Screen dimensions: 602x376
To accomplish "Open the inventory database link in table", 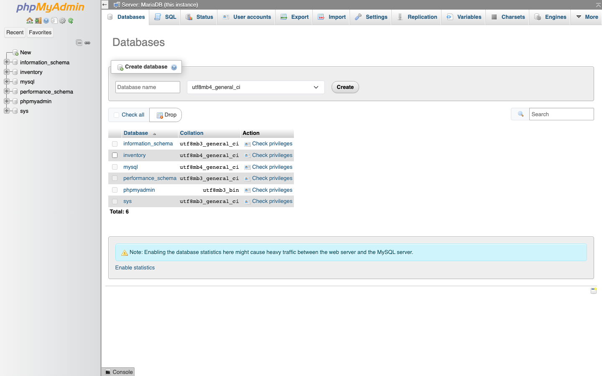I will pos(135,155).
